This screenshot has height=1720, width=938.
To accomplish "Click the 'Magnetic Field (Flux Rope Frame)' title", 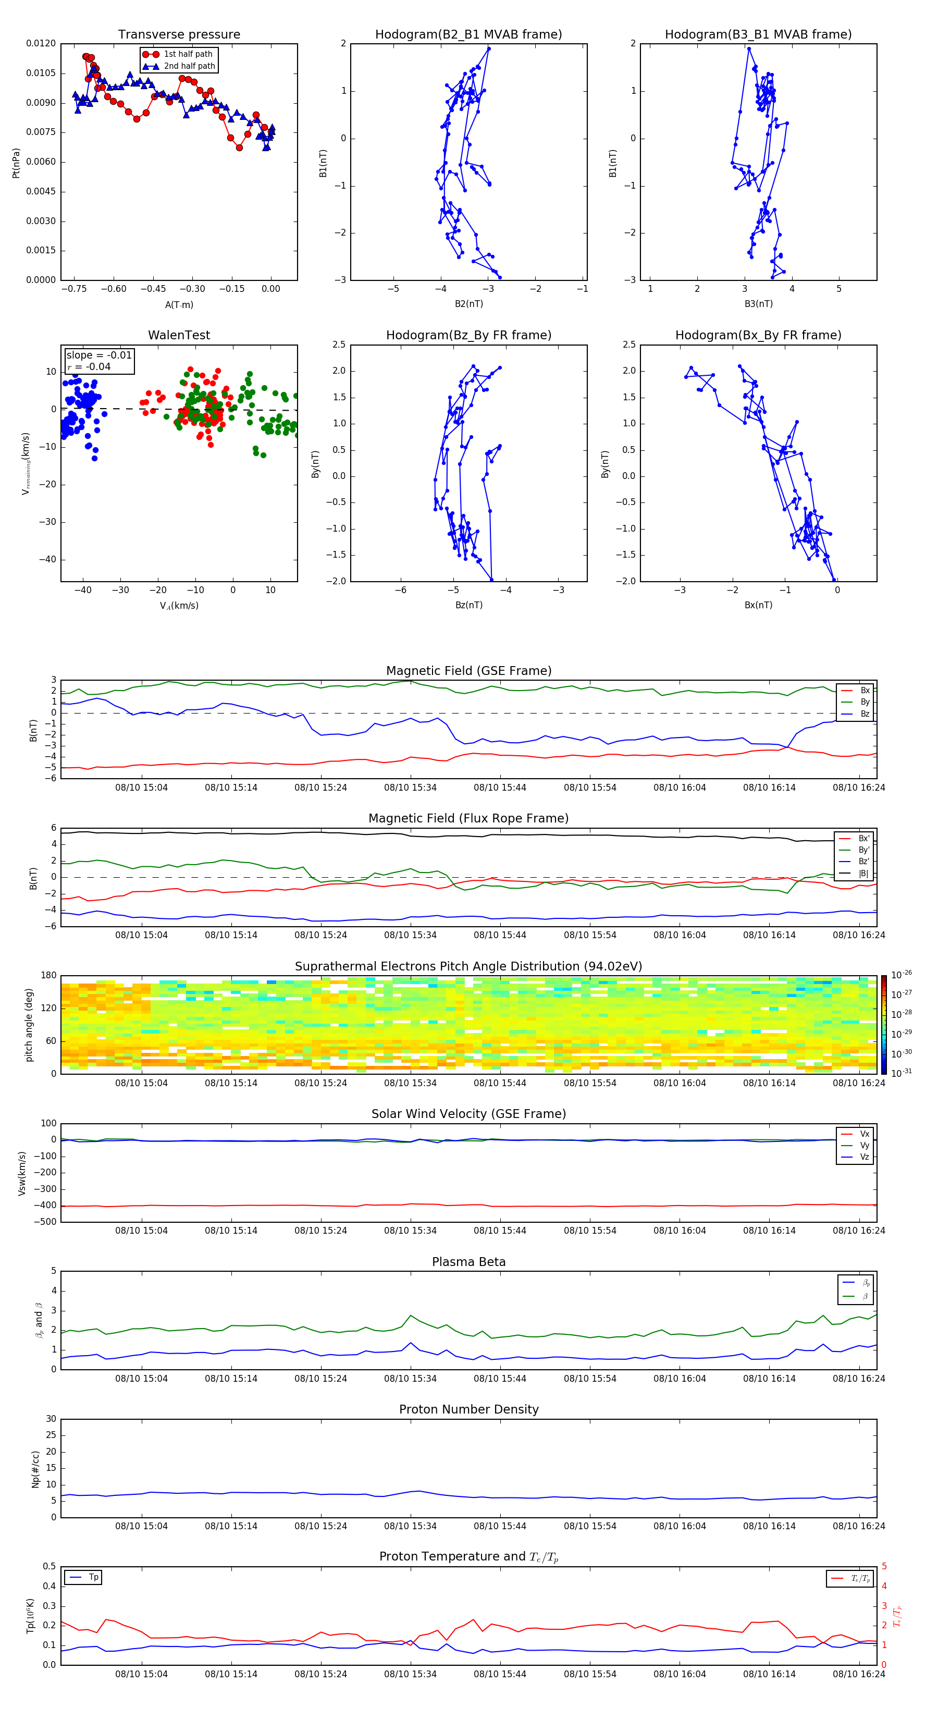I will point(468,819).
